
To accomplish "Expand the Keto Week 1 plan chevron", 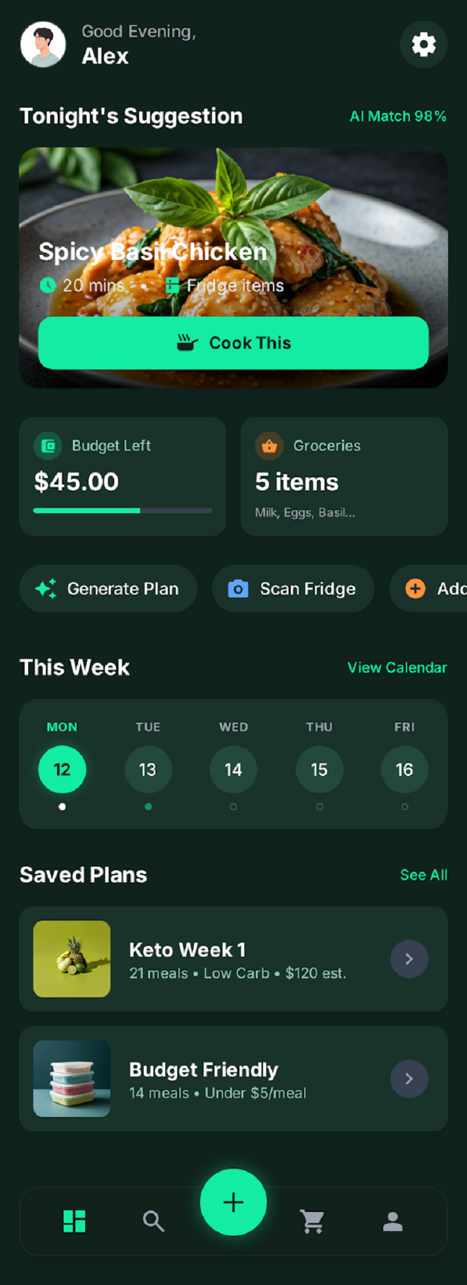I will (x=409, y=959).
